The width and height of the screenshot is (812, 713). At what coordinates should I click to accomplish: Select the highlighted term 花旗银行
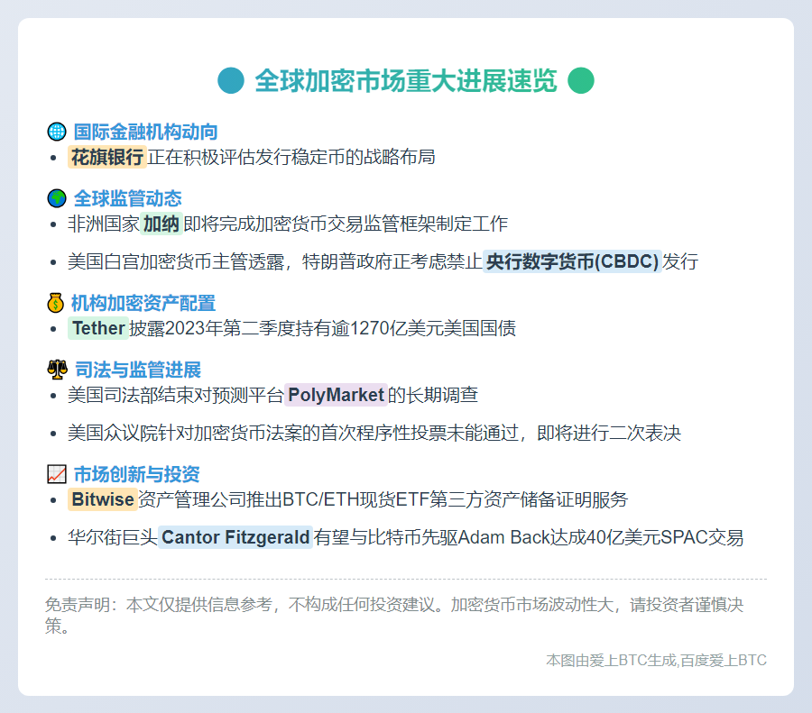click(107, 157)
